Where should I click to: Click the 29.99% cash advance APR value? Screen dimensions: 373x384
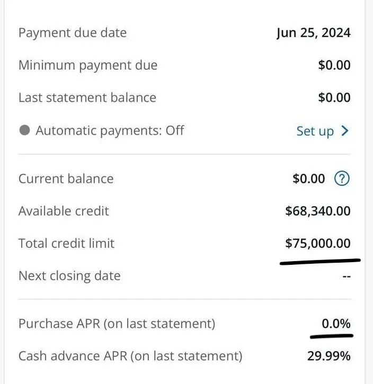pyautogui.click(x=329, y=356)
